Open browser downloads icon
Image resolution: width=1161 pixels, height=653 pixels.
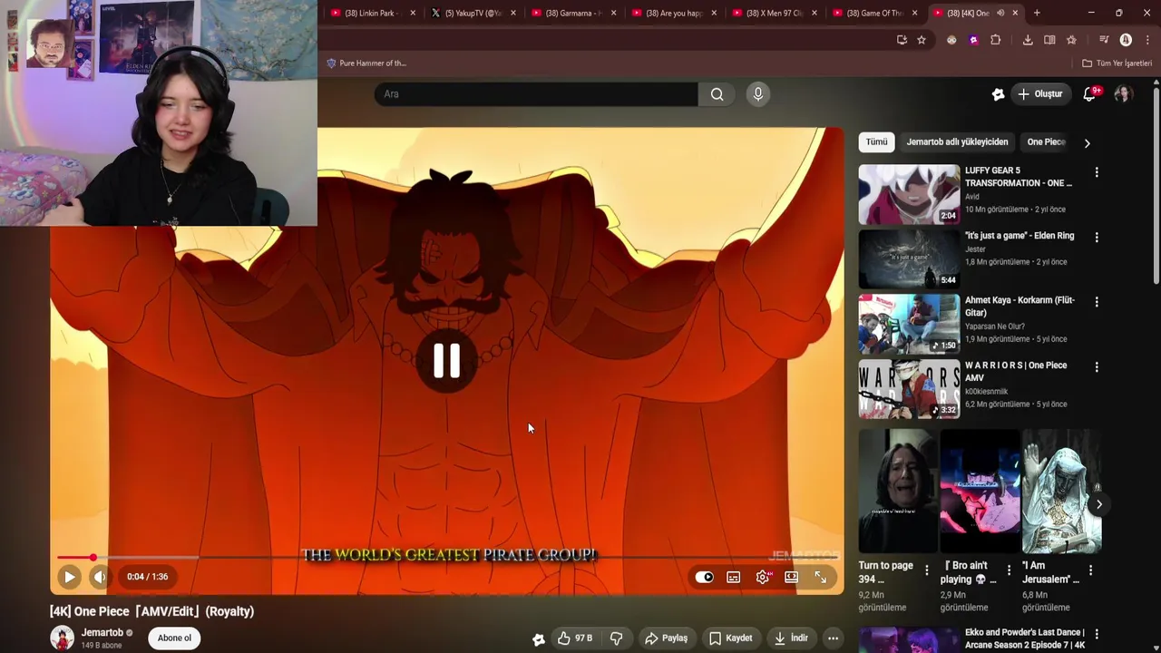click(x=1027, y=40)
